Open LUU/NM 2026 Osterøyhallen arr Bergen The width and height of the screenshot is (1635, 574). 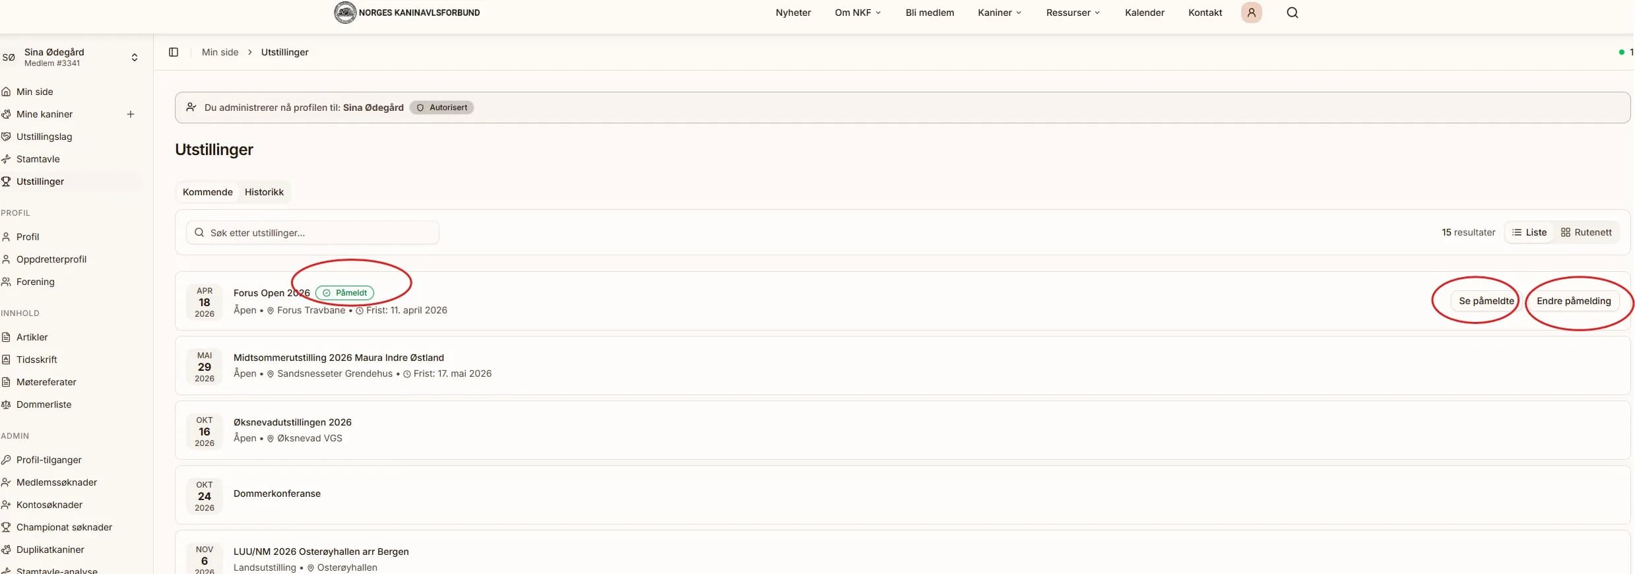(321, 552)
